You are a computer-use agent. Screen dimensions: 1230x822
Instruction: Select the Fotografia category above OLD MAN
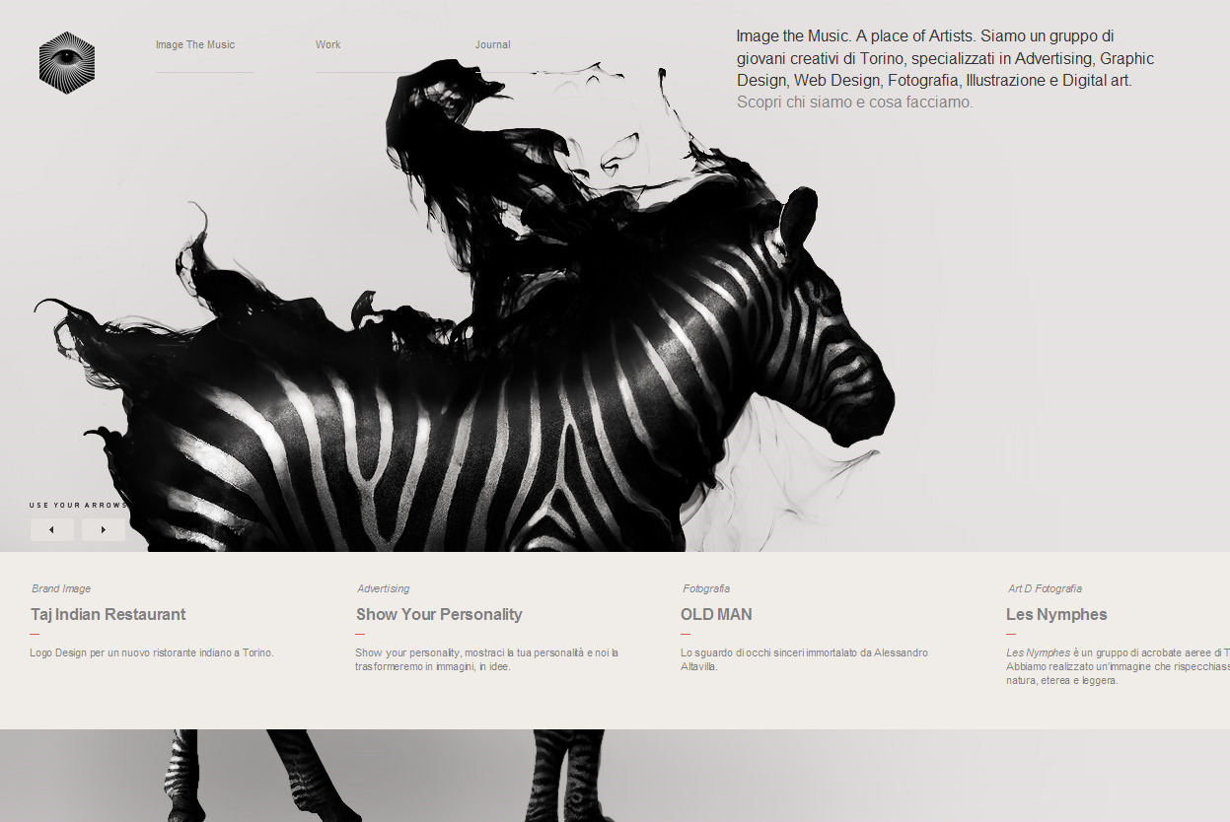click(706, 588)
